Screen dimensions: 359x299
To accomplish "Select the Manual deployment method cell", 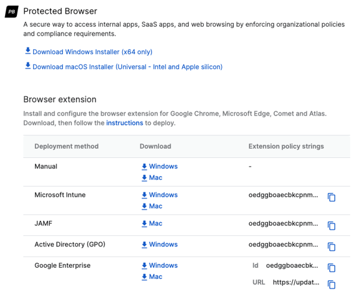I will click(x=45, y=166).
